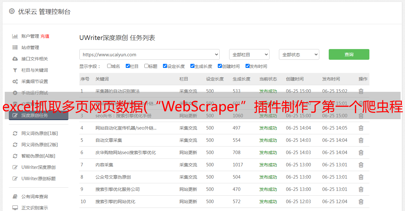
Task: Click the play icon for 手动运行测试
Action: 15,93
